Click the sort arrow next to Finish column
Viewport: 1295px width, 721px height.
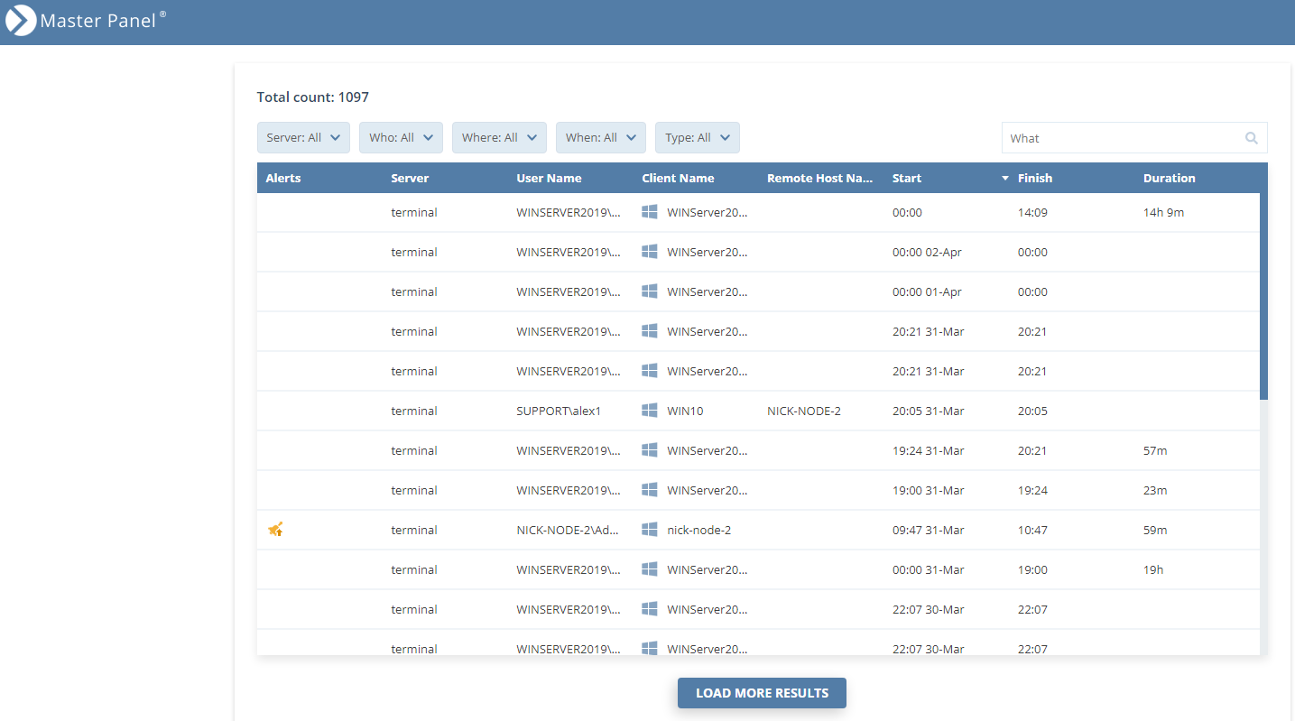1005,179
